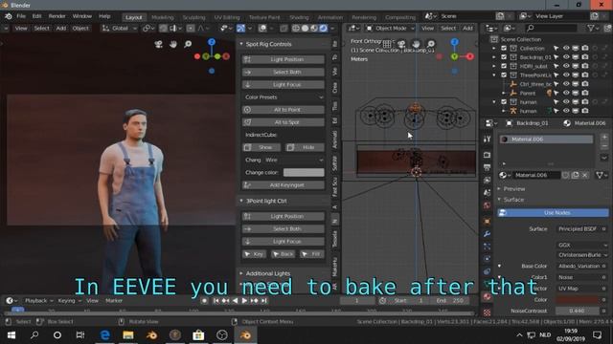
Task: Uncheck the Backdrop_01 collection checkbox
Action: coord(504,57)
